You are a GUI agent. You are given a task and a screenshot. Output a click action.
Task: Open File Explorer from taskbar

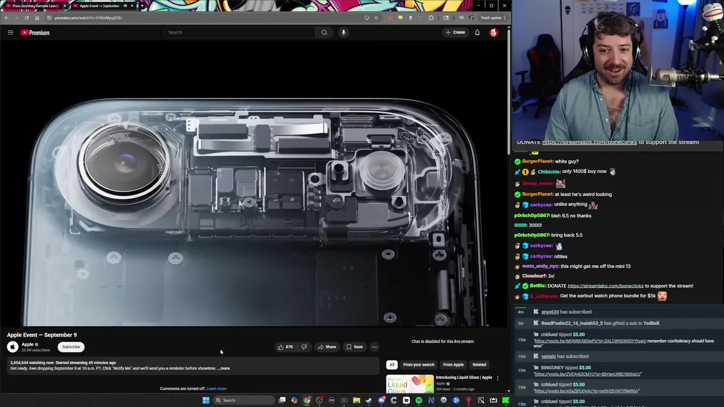click(x=356, y=400)
